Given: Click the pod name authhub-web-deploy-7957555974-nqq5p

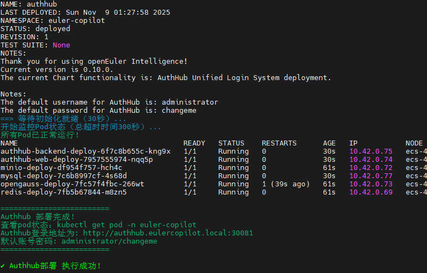Looking at the screenshot, I should tap(77, 160).
